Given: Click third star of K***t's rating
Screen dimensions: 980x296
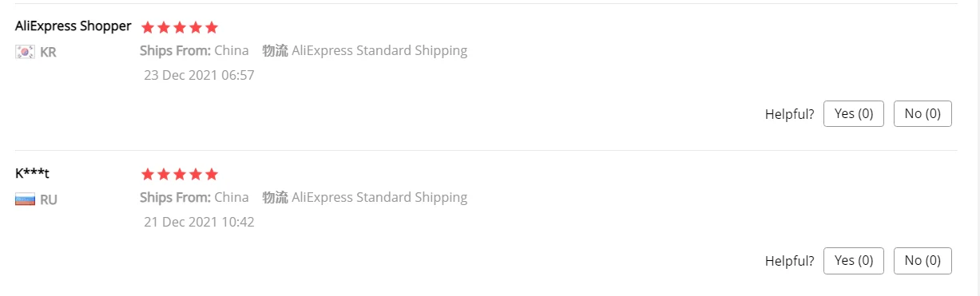Looking at the screenshot, I should [x=180, y=174].
